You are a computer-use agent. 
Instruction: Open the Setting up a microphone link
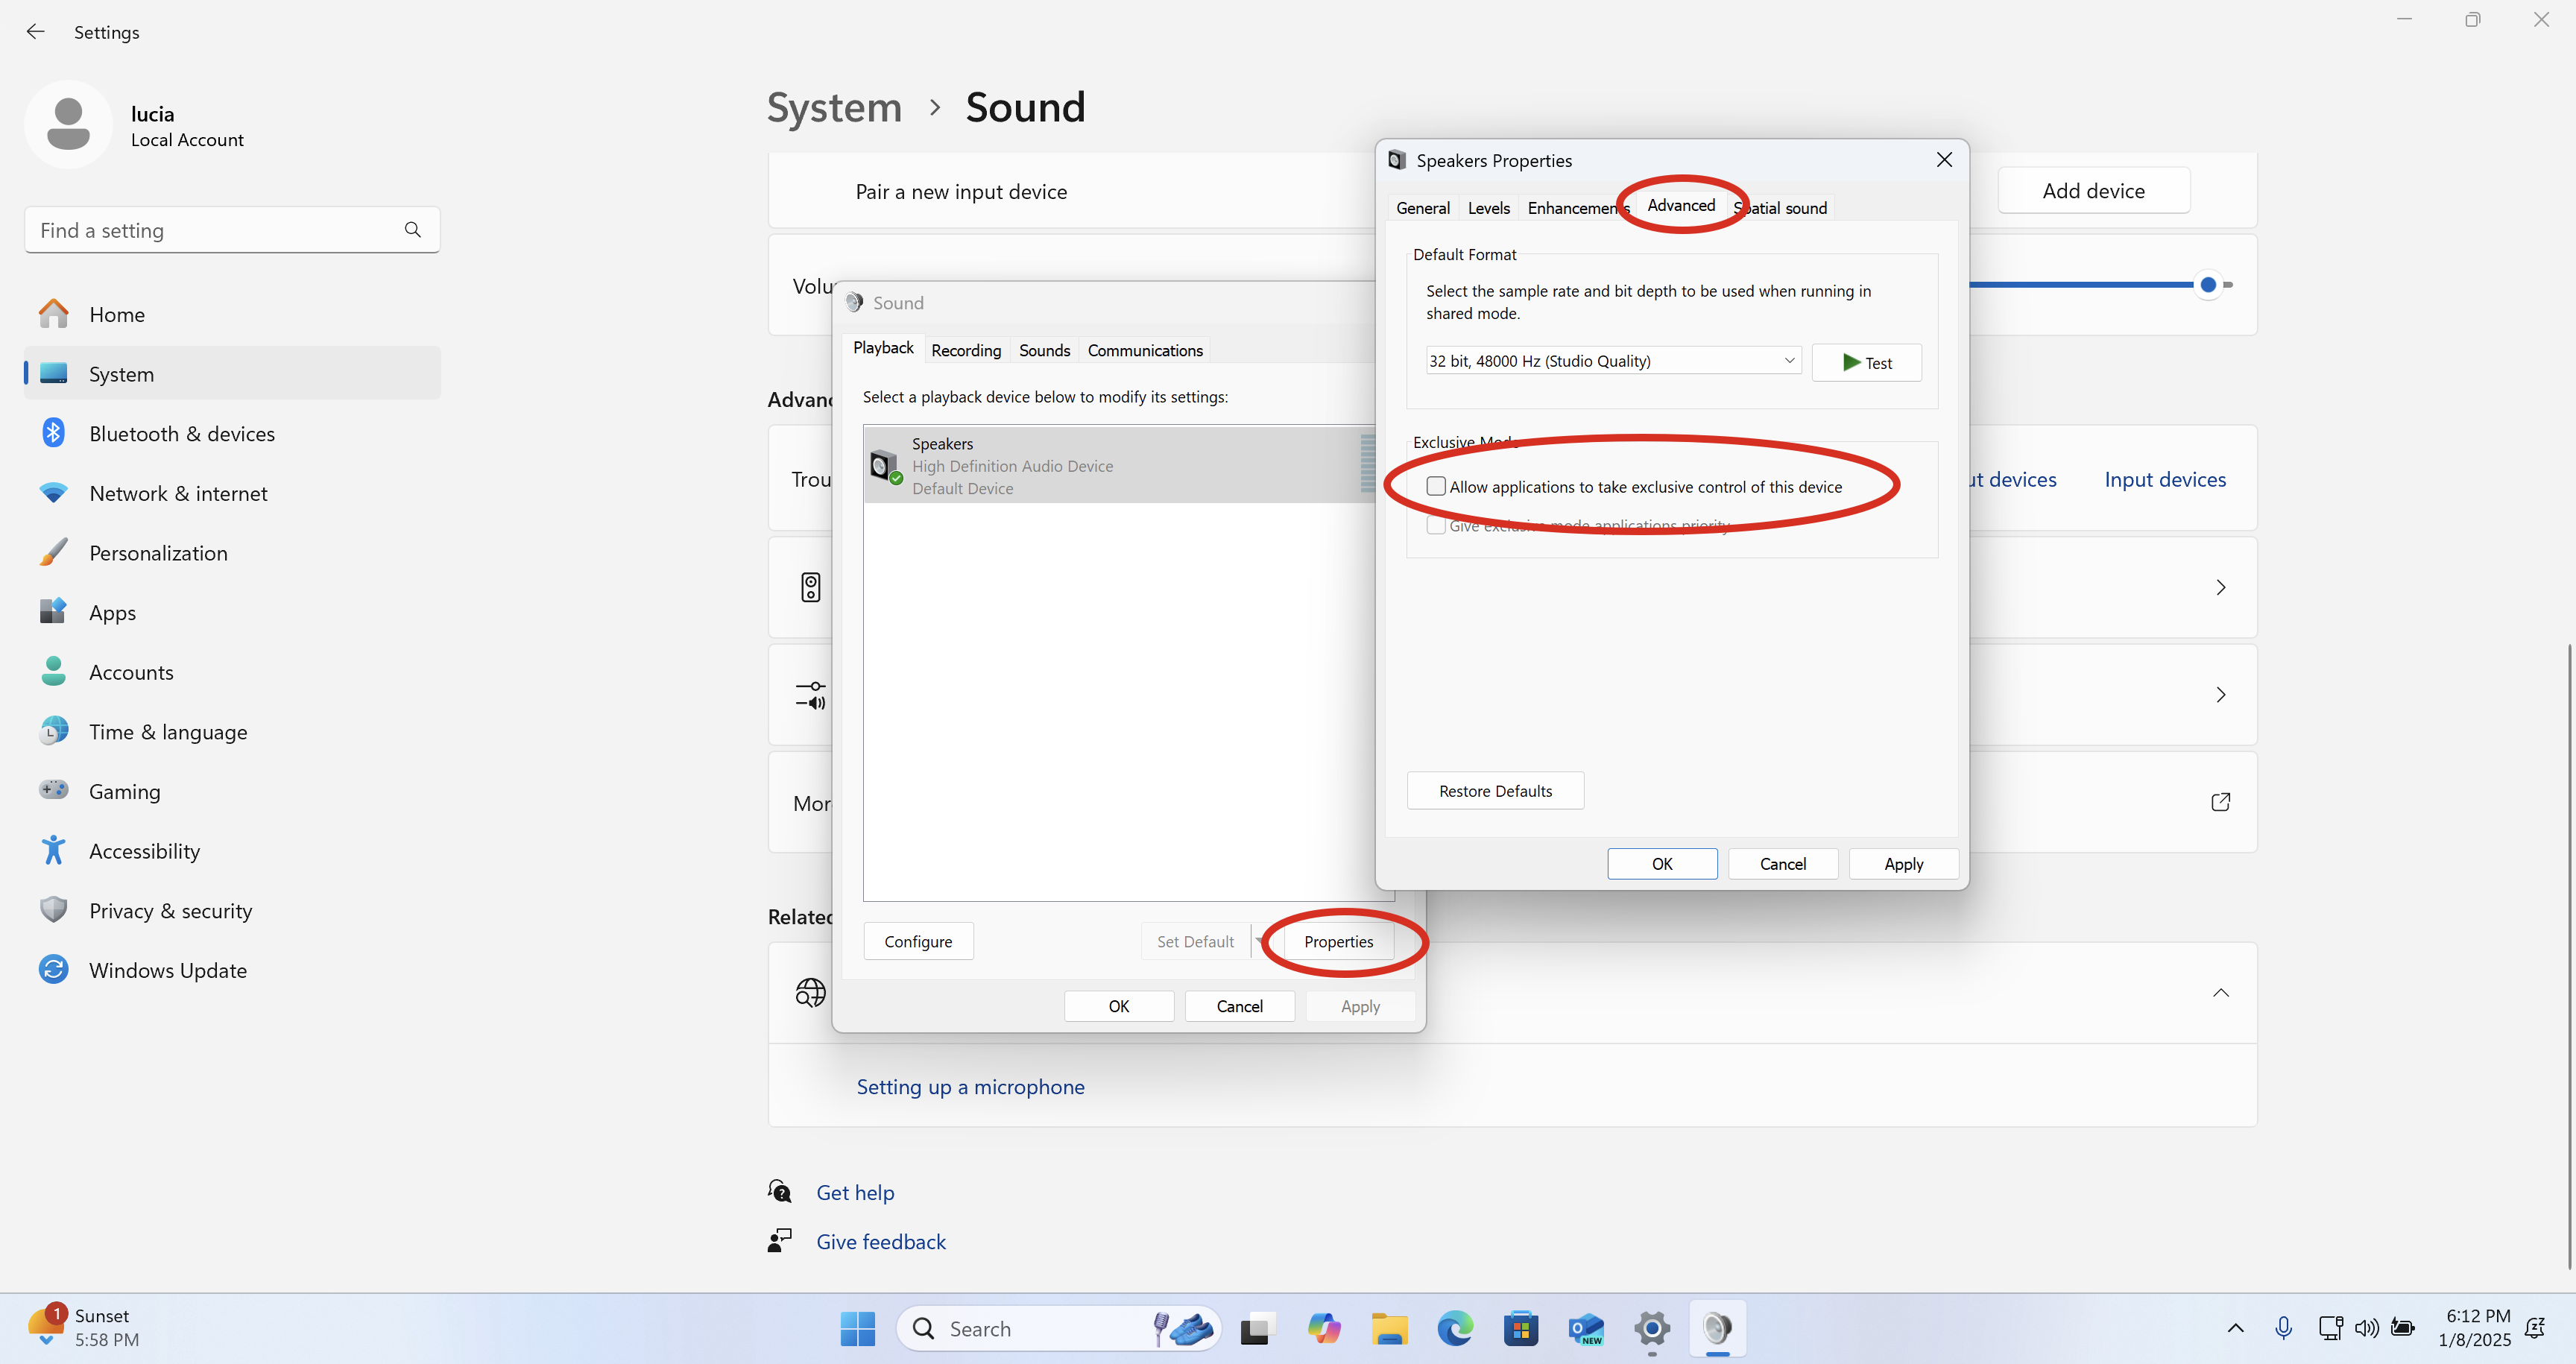point(970,1087)
